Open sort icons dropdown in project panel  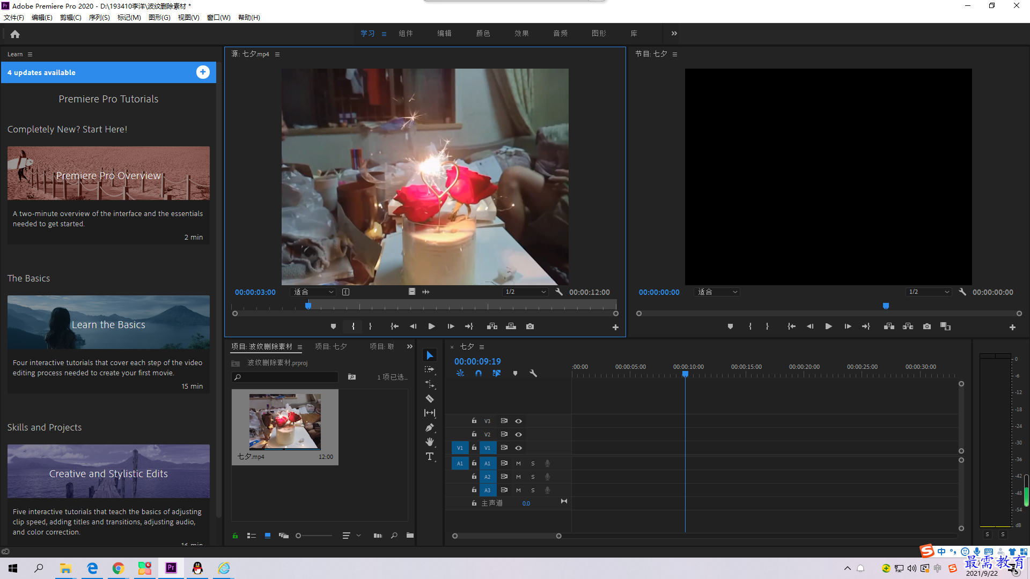tap(351, 536)
